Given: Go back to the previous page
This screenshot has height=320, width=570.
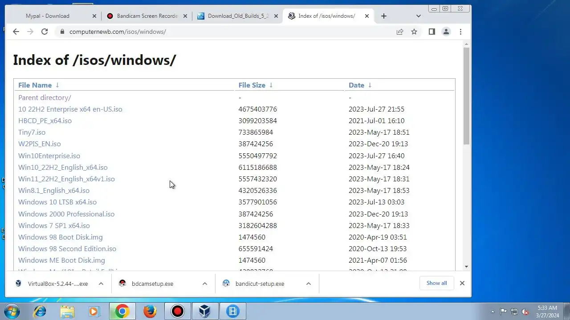Looking at the screenshot, I should point(16,32).
